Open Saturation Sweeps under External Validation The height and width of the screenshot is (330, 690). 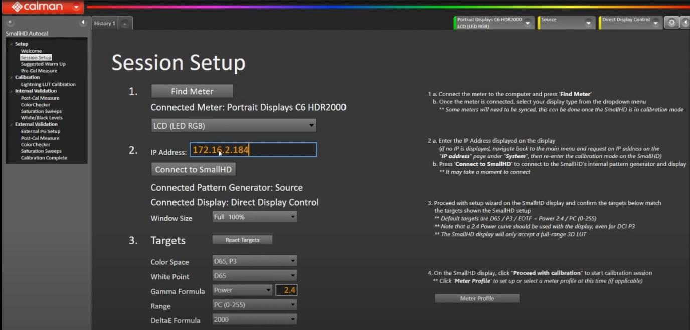(41, 151)
